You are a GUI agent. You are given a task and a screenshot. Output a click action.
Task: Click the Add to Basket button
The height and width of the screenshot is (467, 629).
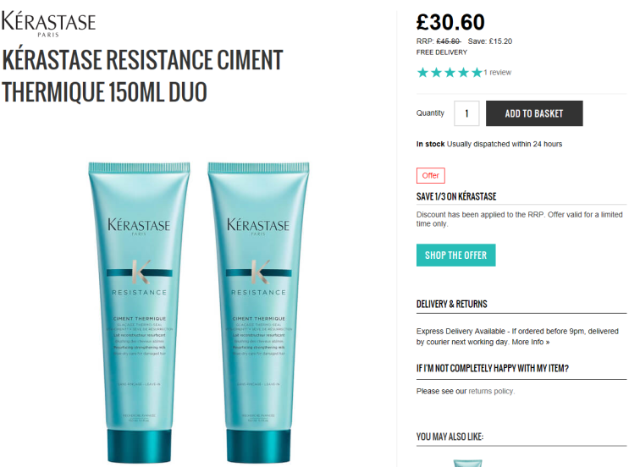pyautogui.click(x=534, y=113)
